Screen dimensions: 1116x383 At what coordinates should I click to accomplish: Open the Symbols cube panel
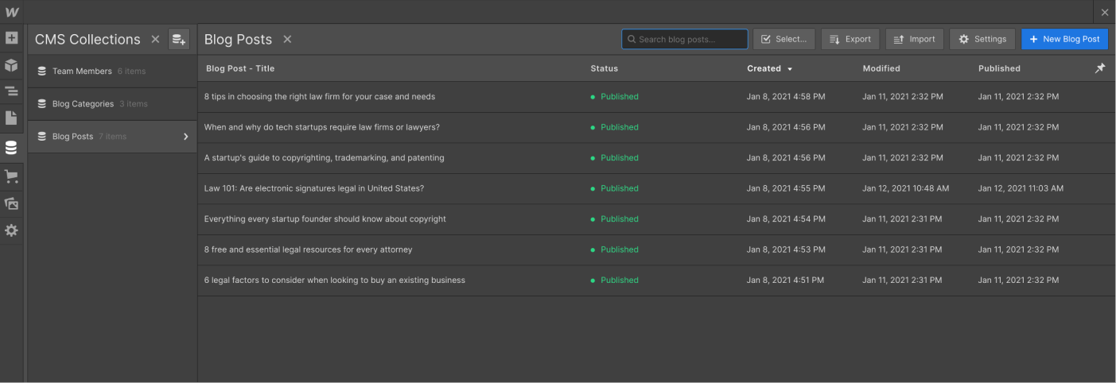tap(12, 65)
